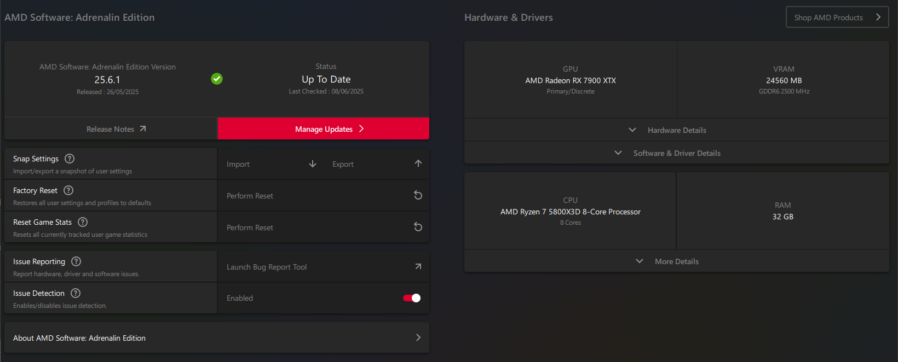
Task: Click Shop AMD Products button
Action: click(837, 17)
